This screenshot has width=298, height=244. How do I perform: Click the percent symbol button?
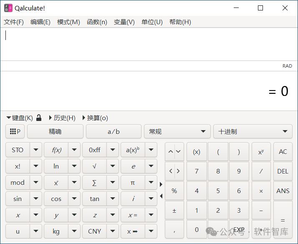point(174,191)
